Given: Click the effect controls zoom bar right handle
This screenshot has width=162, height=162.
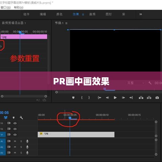Looking at the screenshot, I should 46,96.
